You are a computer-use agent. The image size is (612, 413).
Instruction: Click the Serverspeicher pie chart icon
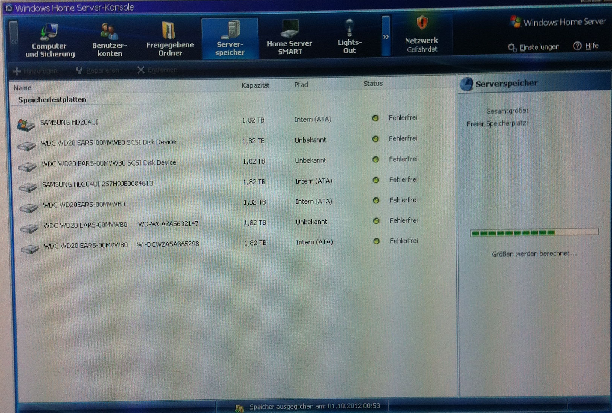467,84
